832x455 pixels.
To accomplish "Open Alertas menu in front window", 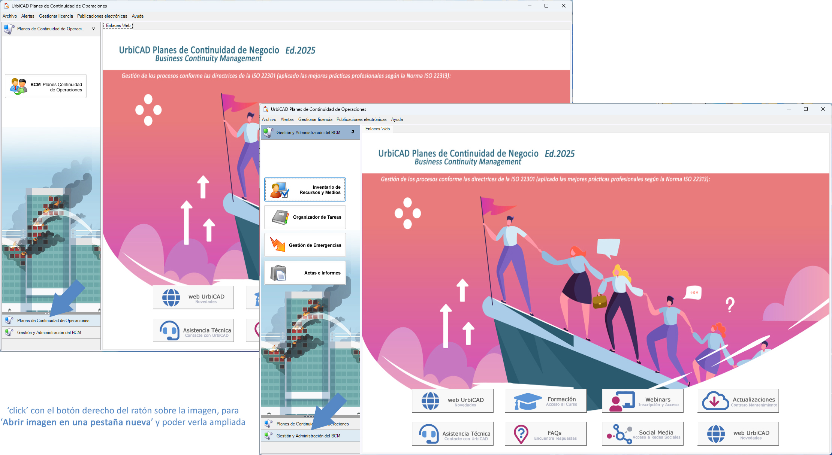I will [287, 119].
